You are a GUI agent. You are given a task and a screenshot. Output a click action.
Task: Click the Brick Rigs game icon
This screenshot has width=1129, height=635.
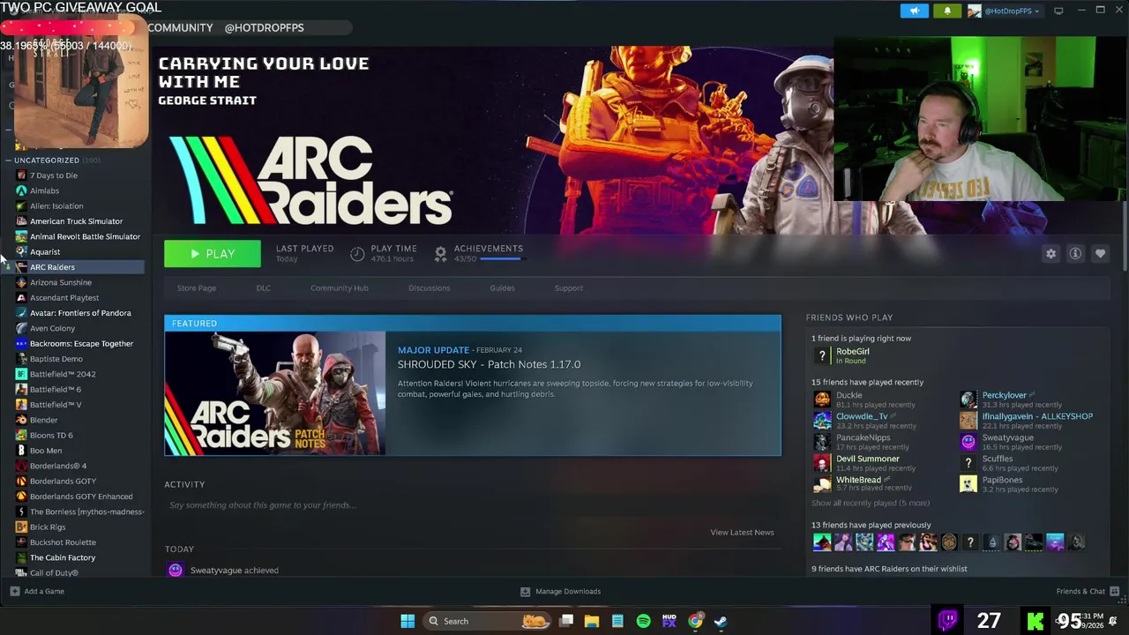pos(21,527)
